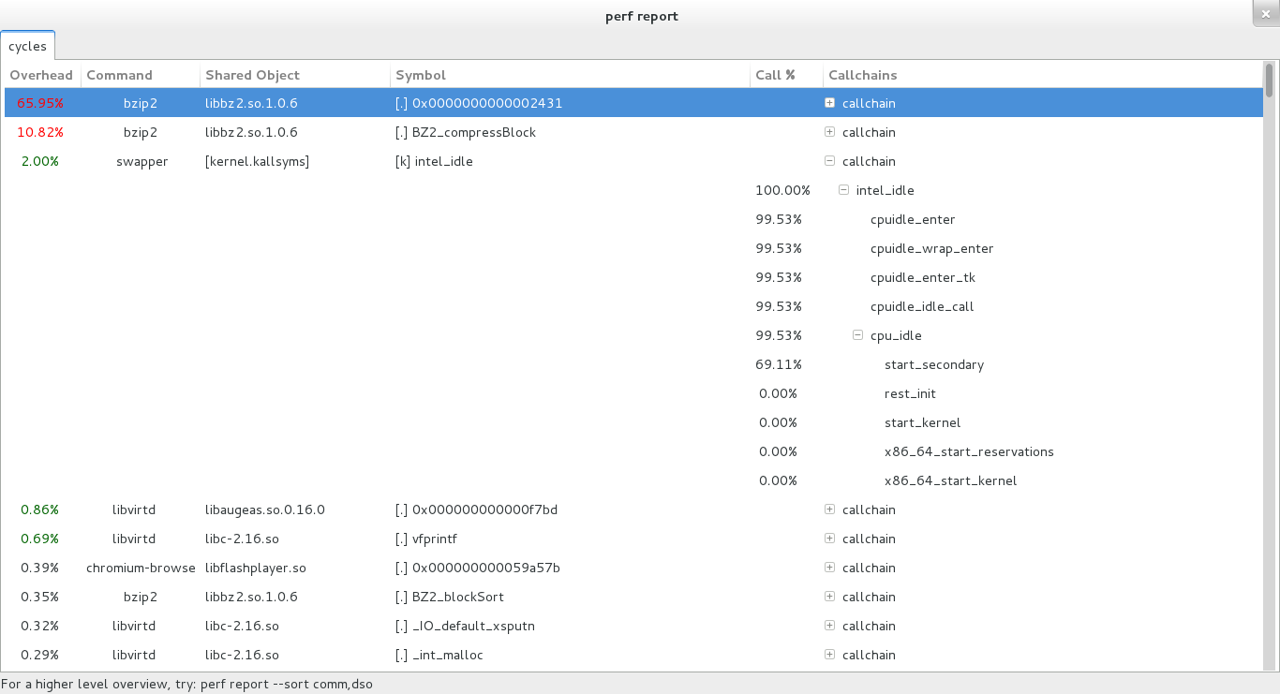Viewport: 1280px width, 694px height.
Task: Select the x86_64_start_reservations entry
Action: [x=969, y=451]
